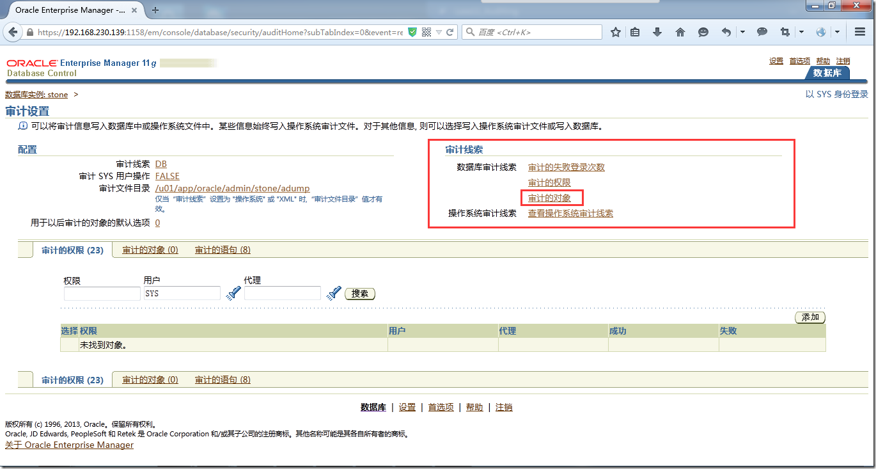Image resolution: width=876 pixels, height=469 pixels.
Task: Switch to upper 审计的语句 (8) tab
Action: click(223, 250)
